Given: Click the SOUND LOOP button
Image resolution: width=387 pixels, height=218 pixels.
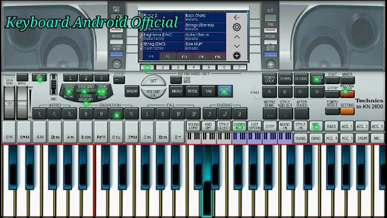Looking at the screenshot, I should [x=193, y=126].
